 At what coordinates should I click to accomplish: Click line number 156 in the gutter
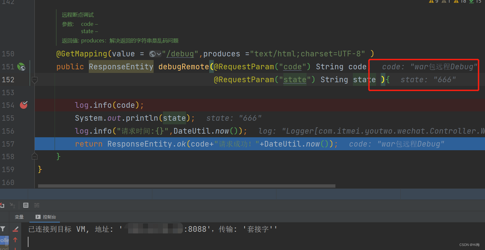point(8,131)
